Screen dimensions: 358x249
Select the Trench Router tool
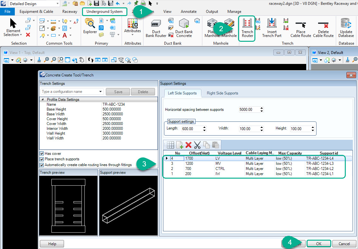click(x=247, y=28)
